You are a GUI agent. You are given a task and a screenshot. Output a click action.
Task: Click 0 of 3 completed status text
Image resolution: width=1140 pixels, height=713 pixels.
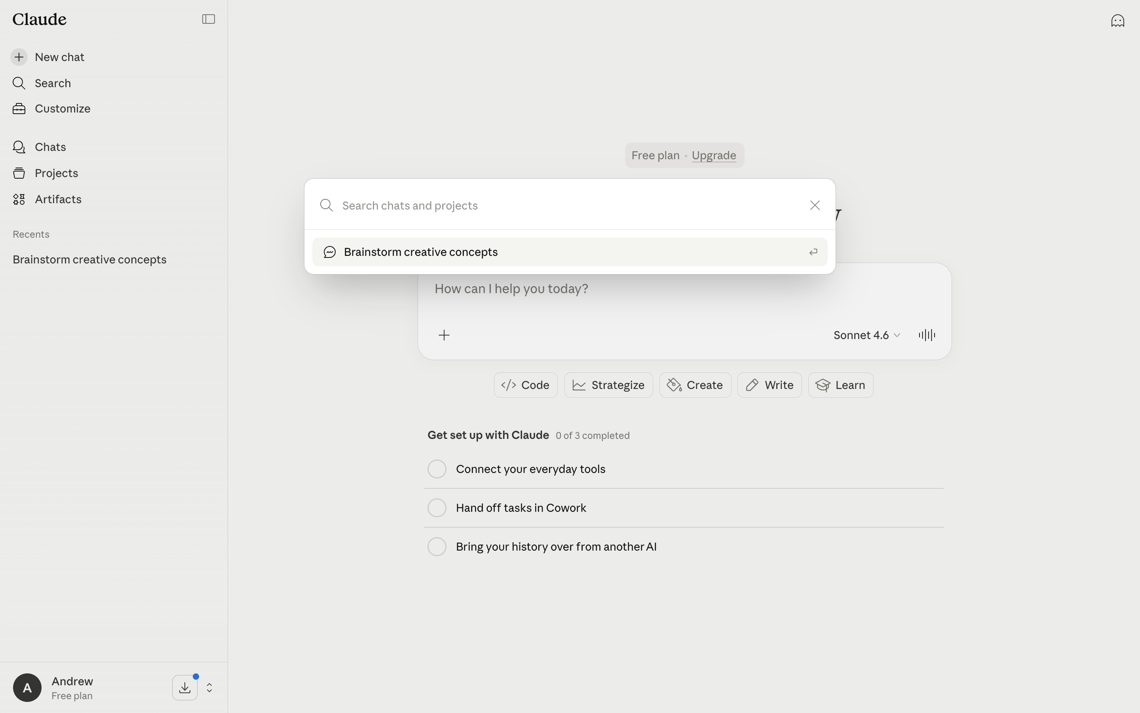tap(593, 436)
